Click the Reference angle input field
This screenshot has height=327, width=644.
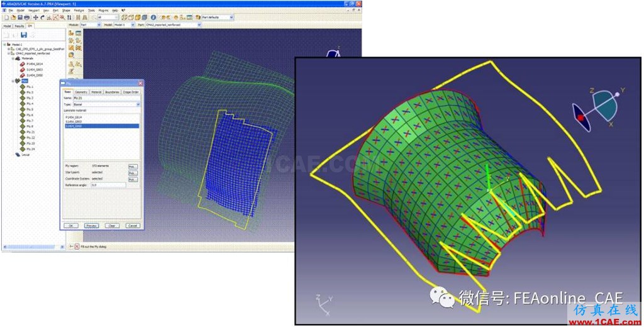[108, 185]
